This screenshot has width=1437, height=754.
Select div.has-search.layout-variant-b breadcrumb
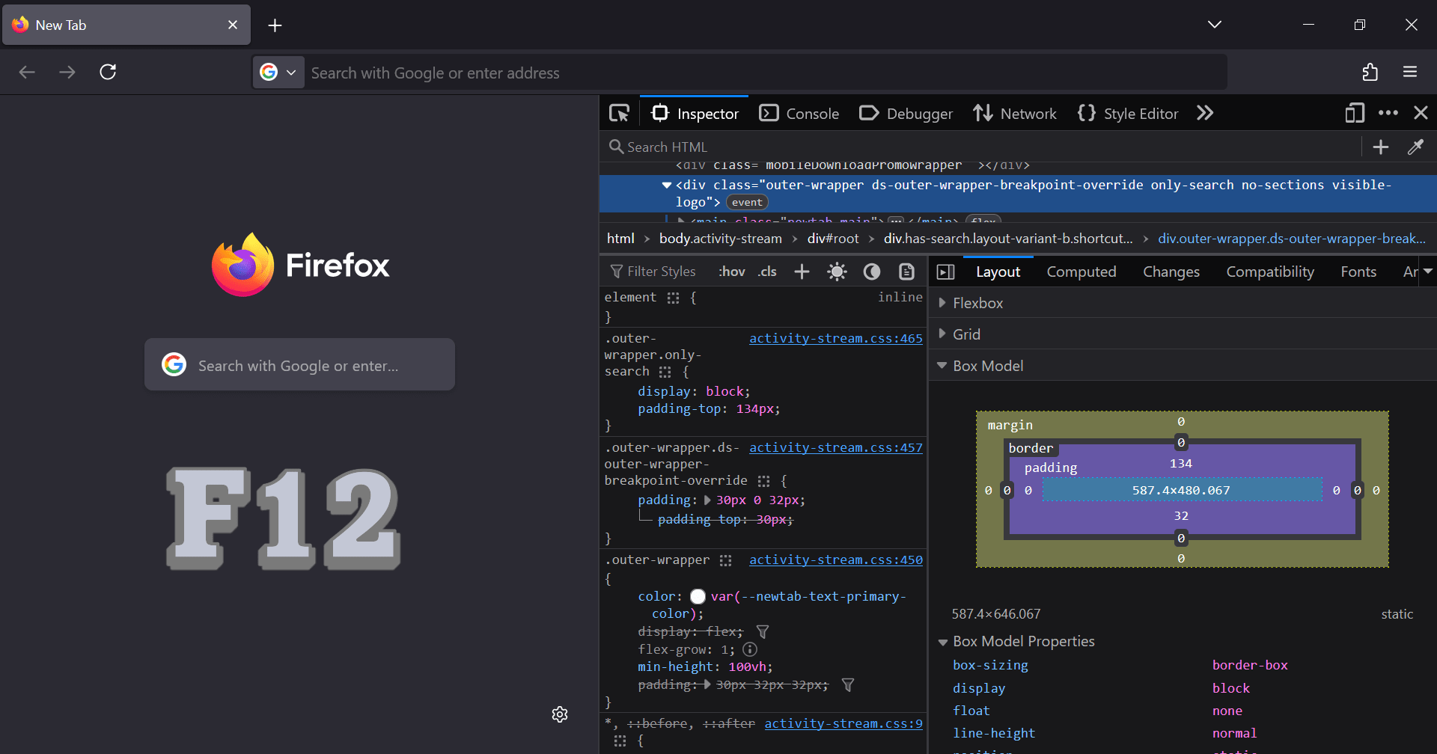click(x=1008, y=239)
